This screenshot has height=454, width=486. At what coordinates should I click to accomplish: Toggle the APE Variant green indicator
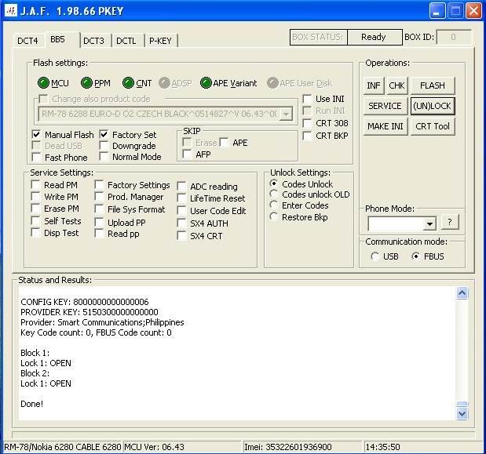[206, 83]
